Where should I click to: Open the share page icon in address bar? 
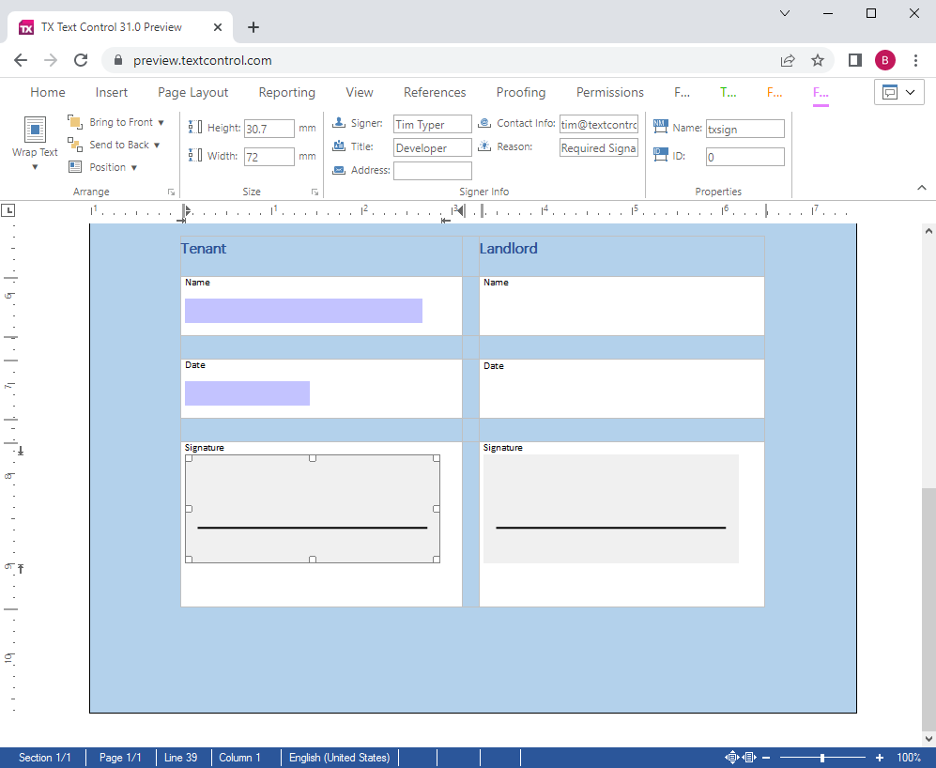[x=788, y=60]
